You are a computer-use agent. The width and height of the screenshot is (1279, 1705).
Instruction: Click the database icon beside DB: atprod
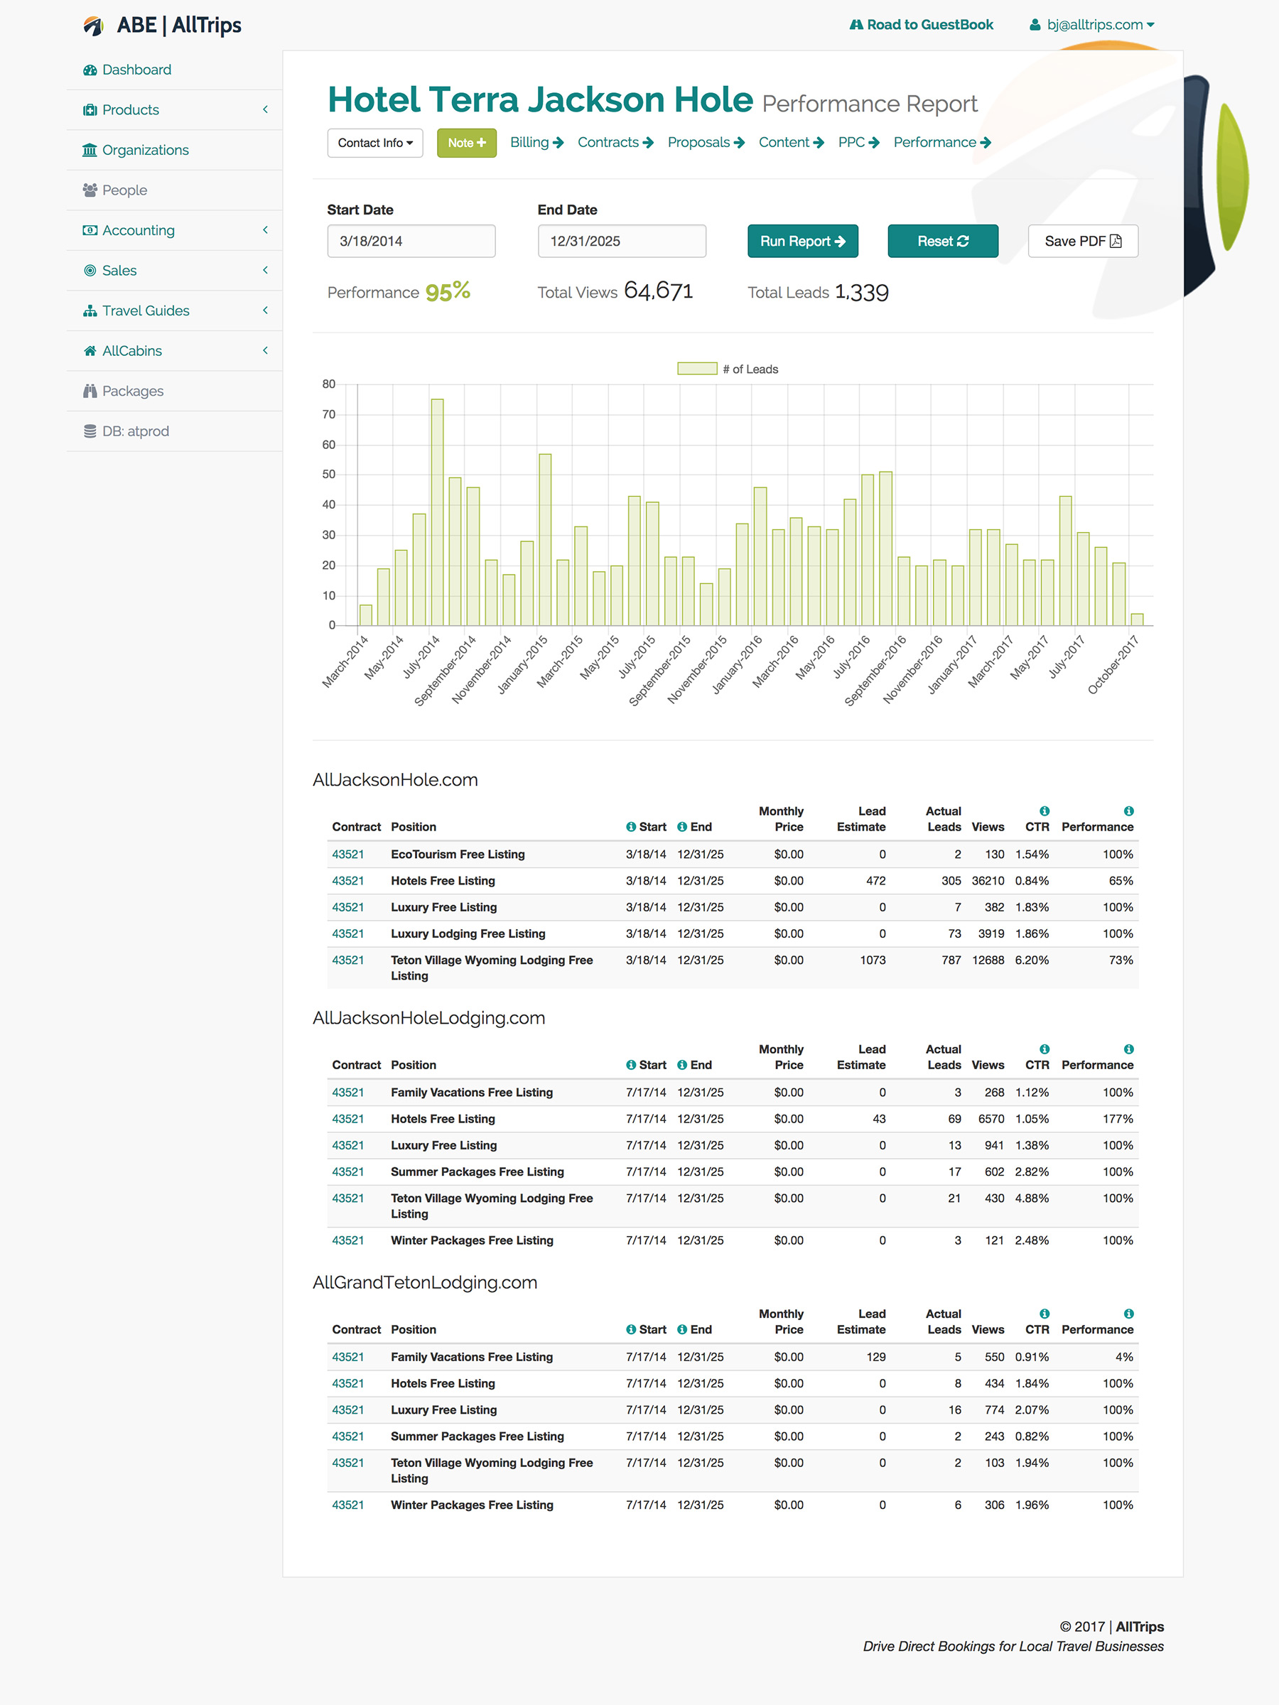coord(90,432)
